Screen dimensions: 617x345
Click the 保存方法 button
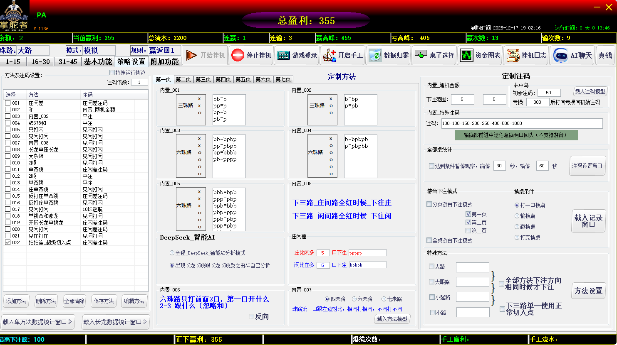[104, 301]
